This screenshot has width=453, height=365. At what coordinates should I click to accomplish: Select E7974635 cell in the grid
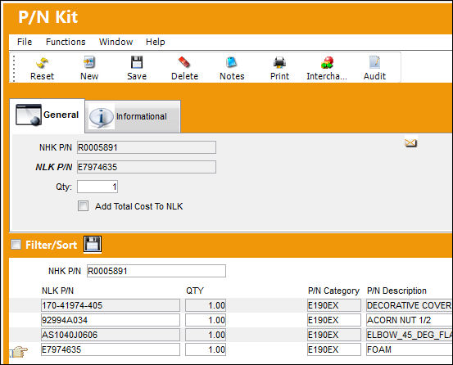click(111, 349)
